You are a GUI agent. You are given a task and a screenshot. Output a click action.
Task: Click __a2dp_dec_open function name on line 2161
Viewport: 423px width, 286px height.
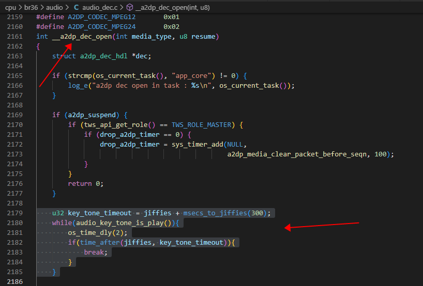pyautogui.click(x=82, y=37)
